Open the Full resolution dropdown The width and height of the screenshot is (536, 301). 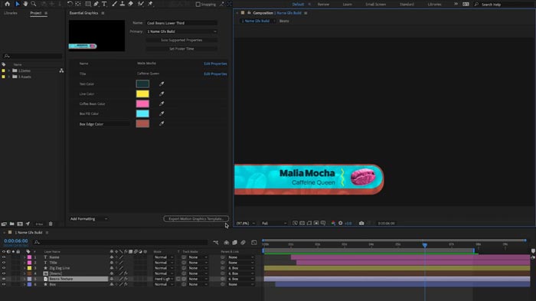click(x=274, y=224)
